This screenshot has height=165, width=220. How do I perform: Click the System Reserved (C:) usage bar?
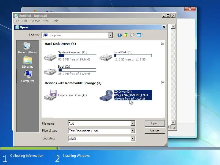[77, 56]
